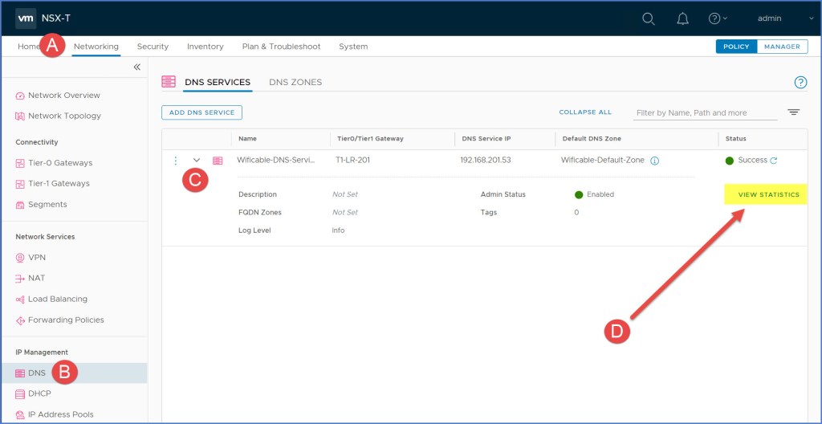Click the View Statistics link

pos(768,194)
